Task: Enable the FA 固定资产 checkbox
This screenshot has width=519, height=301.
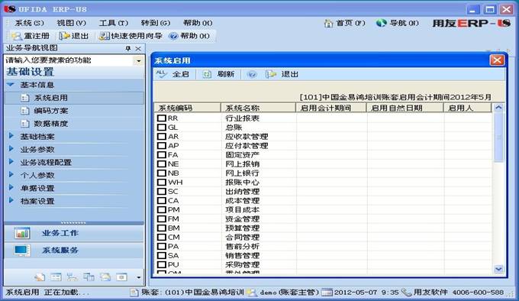Action: [x=162, y=154]
